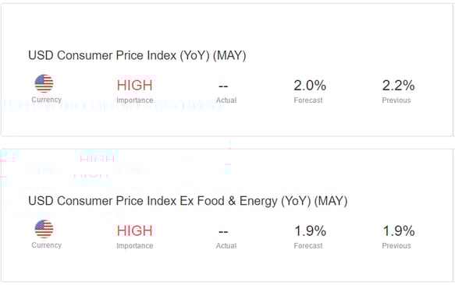Select the 1.9% previous value in second card
The height and width of the screenshot is (285, 455).
(x=399, y=230)
